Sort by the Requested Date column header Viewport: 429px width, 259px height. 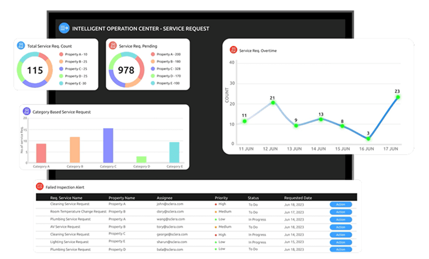(x=298, y=198)
